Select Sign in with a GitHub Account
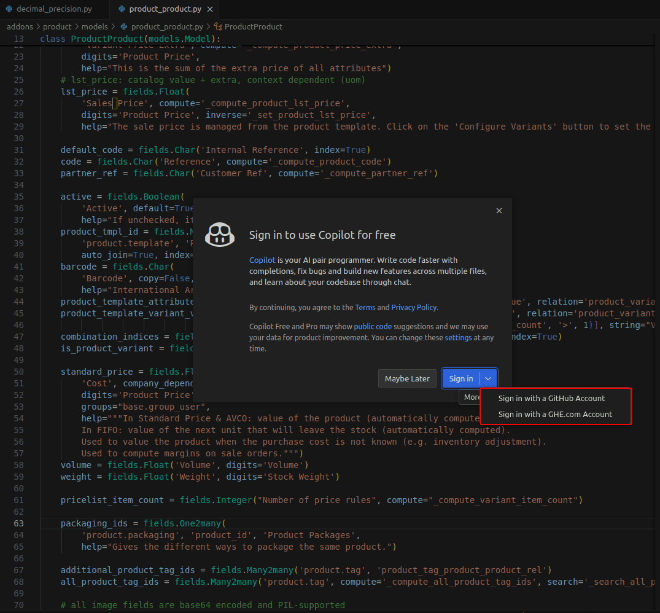 551,398
